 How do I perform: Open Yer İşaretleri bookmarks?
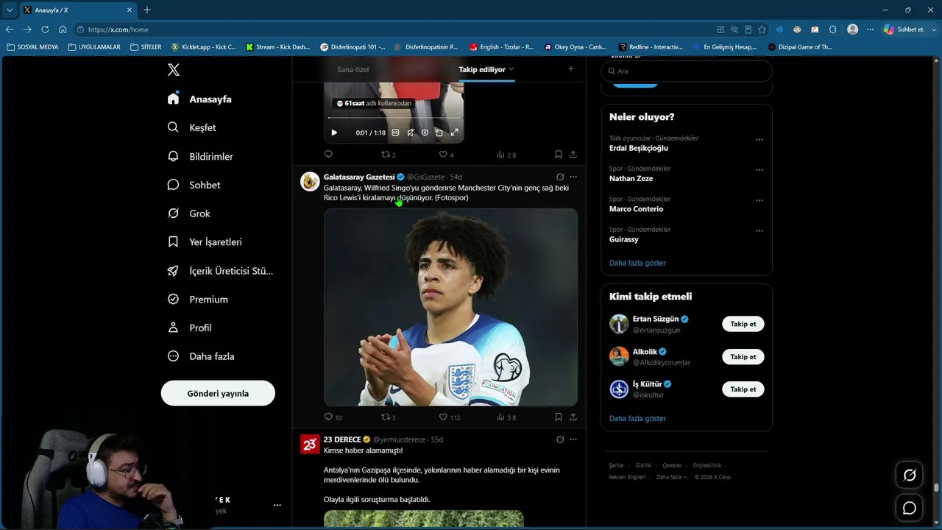[x=205, y=241]
